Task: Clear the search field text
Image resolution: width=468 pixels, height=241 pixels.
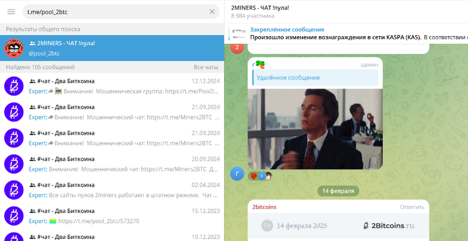Action: click(212, 12)
